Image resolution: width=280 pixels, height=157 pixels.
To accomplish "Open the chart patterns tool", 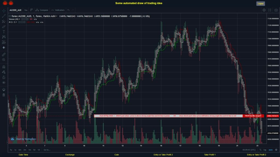I will click(4, 37).
